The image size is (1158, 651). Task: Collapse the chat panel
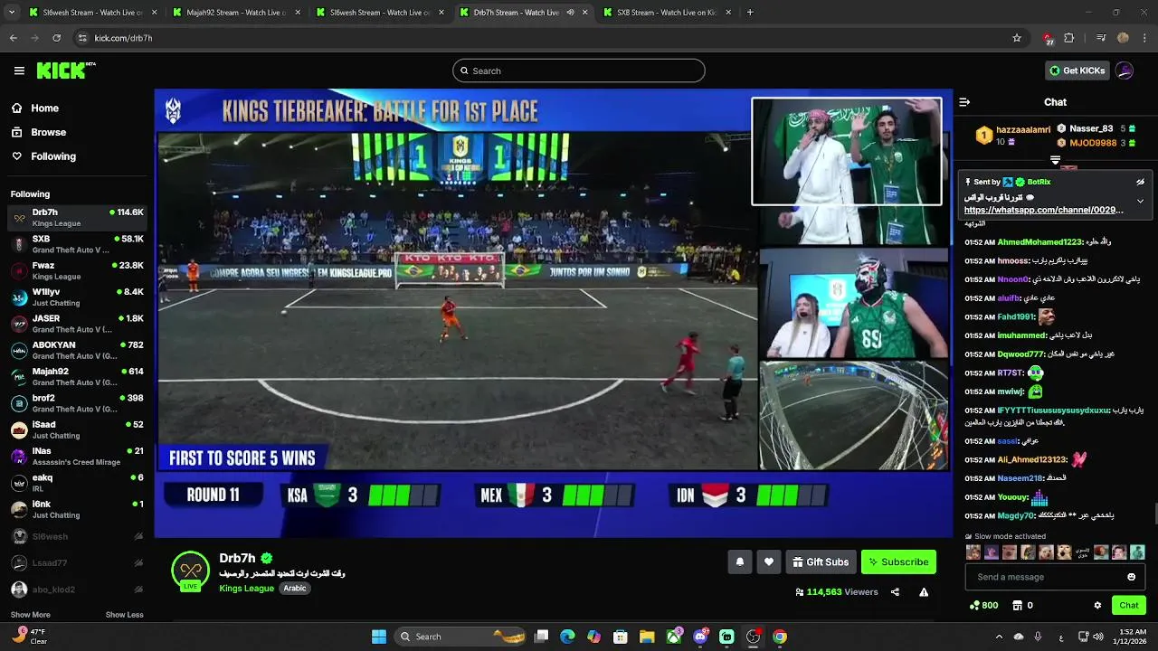click(964, 102)
